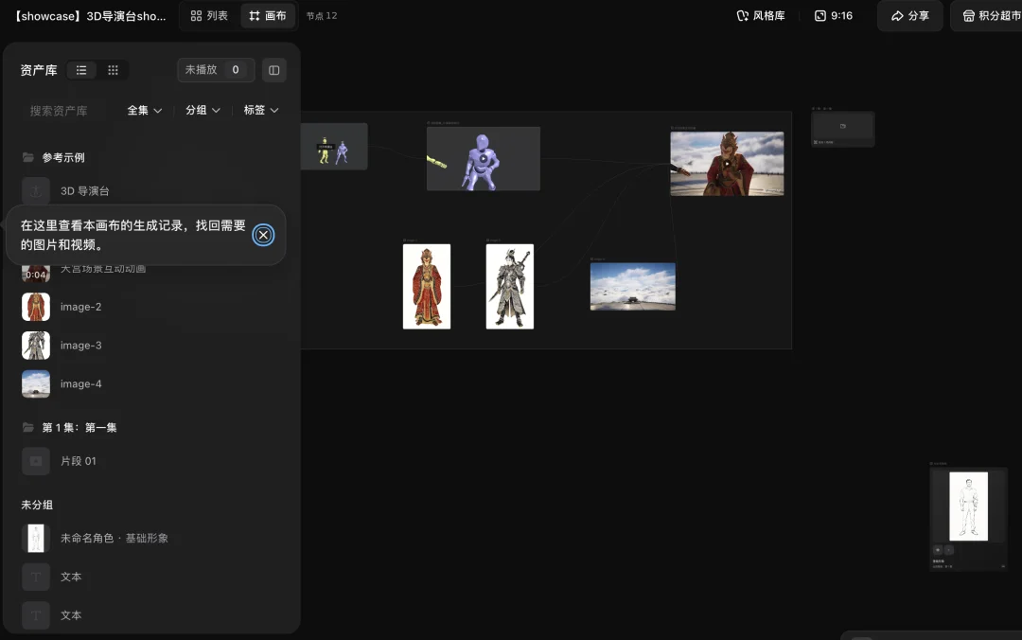
Task: Click the second 文本 text asset
Action: pyautogui.click(x=150, y=615)
